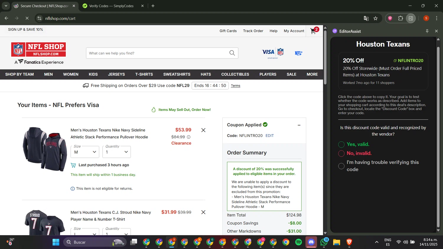
Task: Open the Help link
Action: [273, 31]
